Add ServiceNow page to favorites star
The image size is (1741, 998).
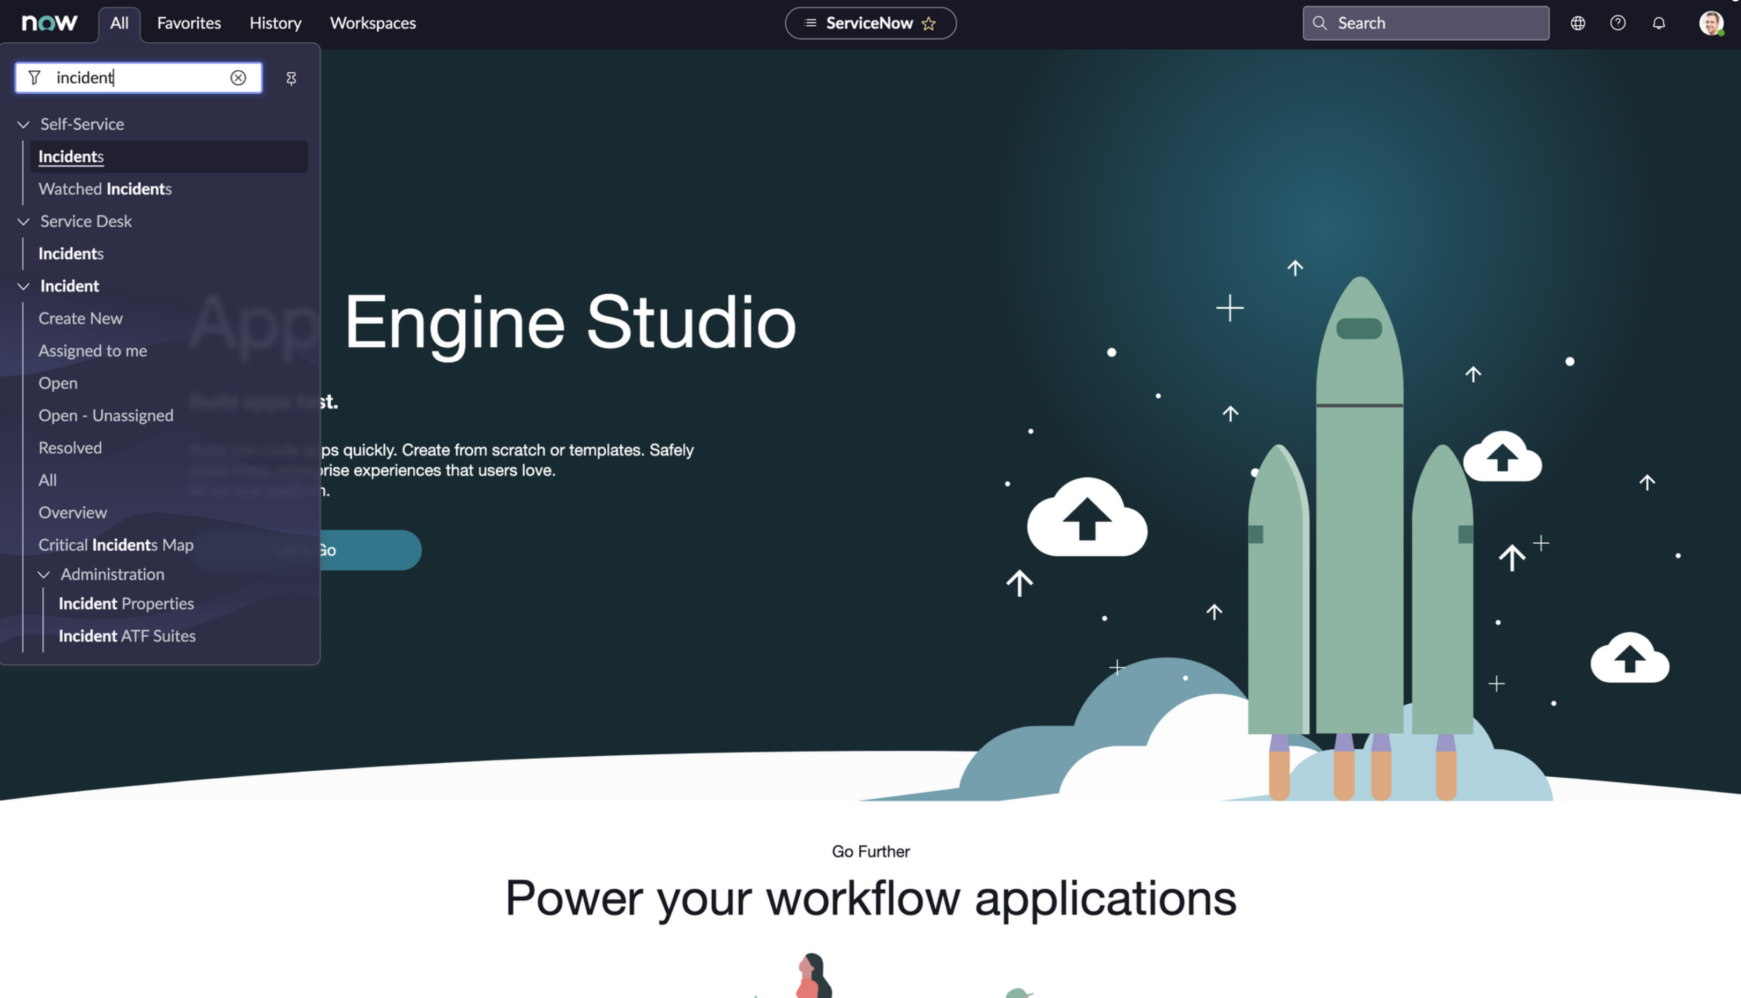click(929, 23)
